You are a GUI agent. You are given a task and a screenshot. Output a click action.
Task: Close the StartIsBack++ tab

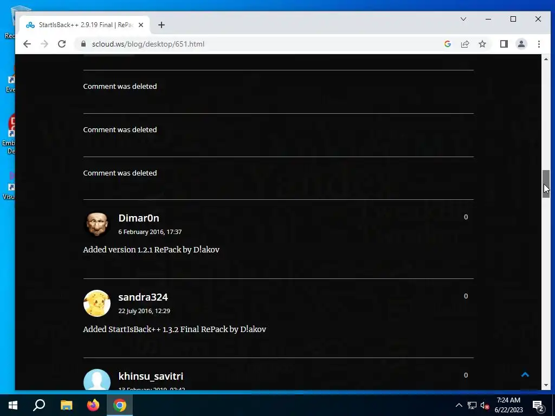(x=141, y=25)
